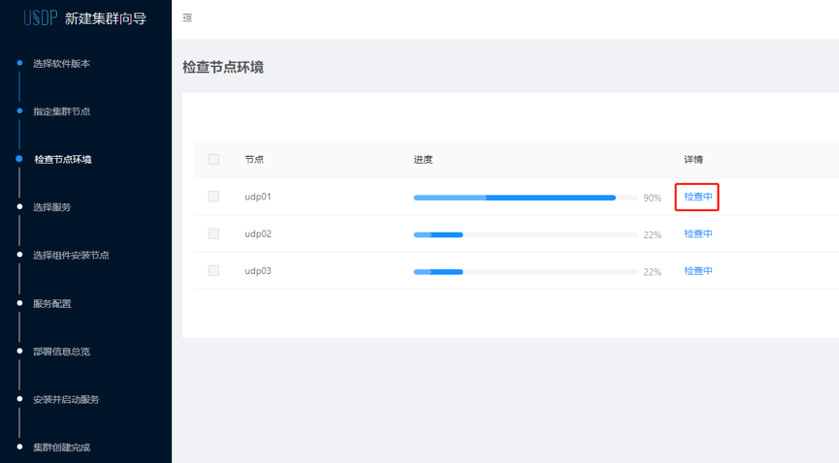The width and height of the screenshot is (839, 463).
Task: Click node name udp01
Action: 258,197
